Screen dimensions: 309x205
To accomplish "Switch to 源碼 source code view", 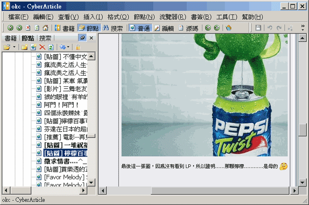I will coord(188,28).
